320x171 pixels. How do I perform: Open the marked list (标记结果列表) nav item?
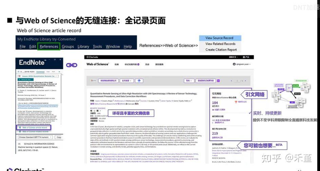pos(132,65)
